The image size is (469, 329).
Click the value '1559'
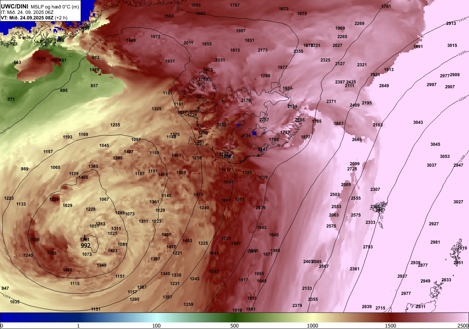point(52,253)
